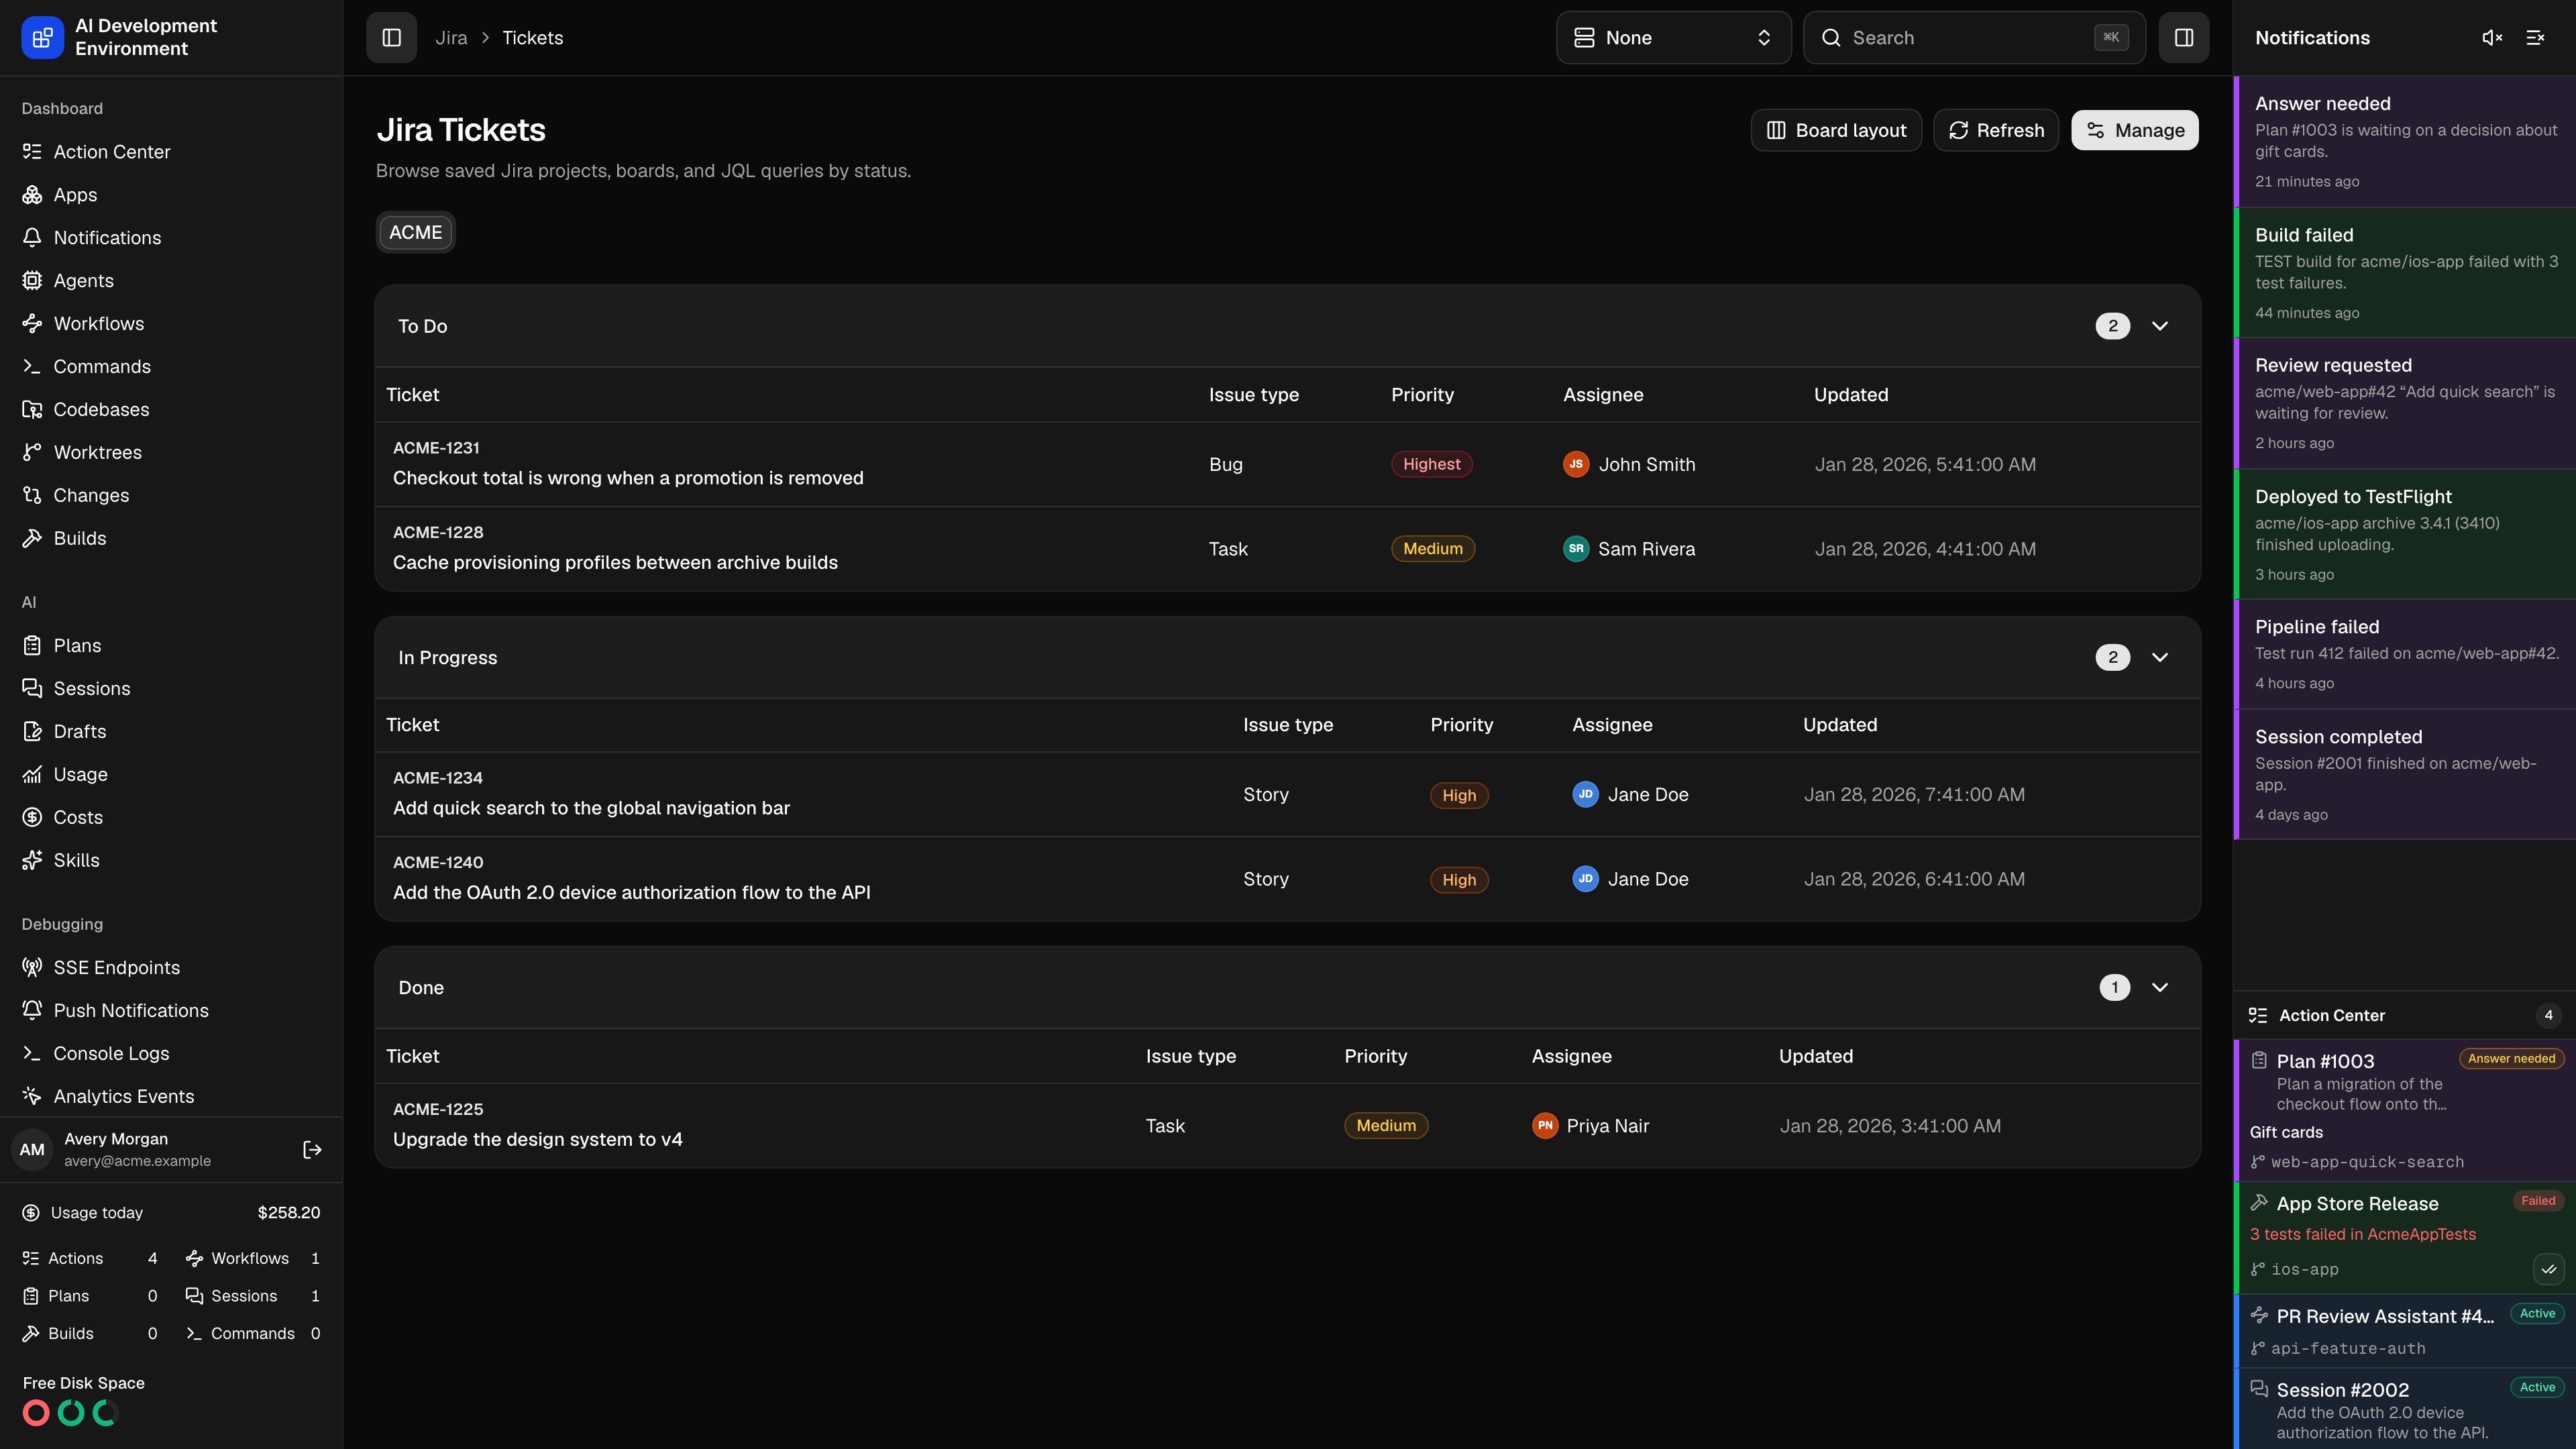This screenshot has height=1449, width=2576.
Task: Click the Analytics Events icon
Action: 32,1097
